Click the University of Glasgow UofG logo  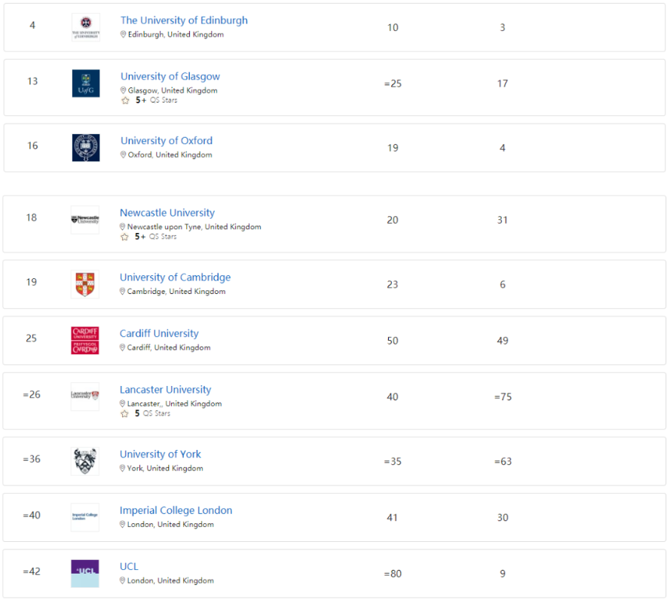(x=86, y=84)
